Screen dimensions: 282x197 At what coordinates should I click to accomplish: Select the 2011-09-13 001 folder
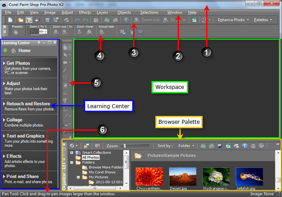point(109,182)
